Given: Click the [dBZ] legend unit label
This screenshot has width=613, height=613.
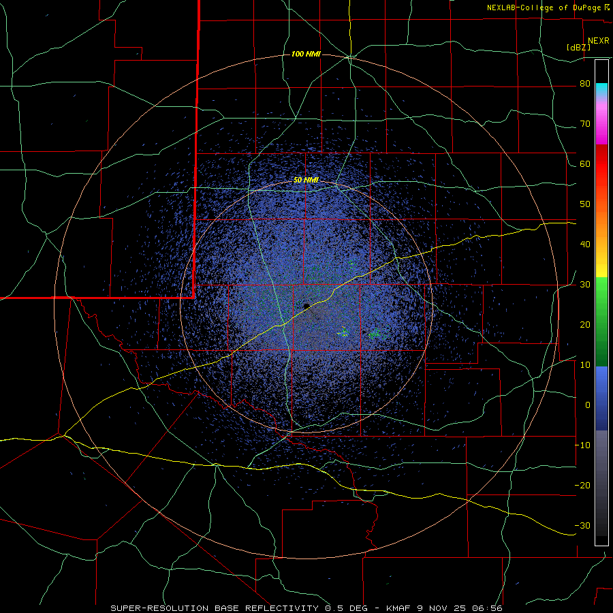Looking at the screenshot, I should (x=578, y=48).
